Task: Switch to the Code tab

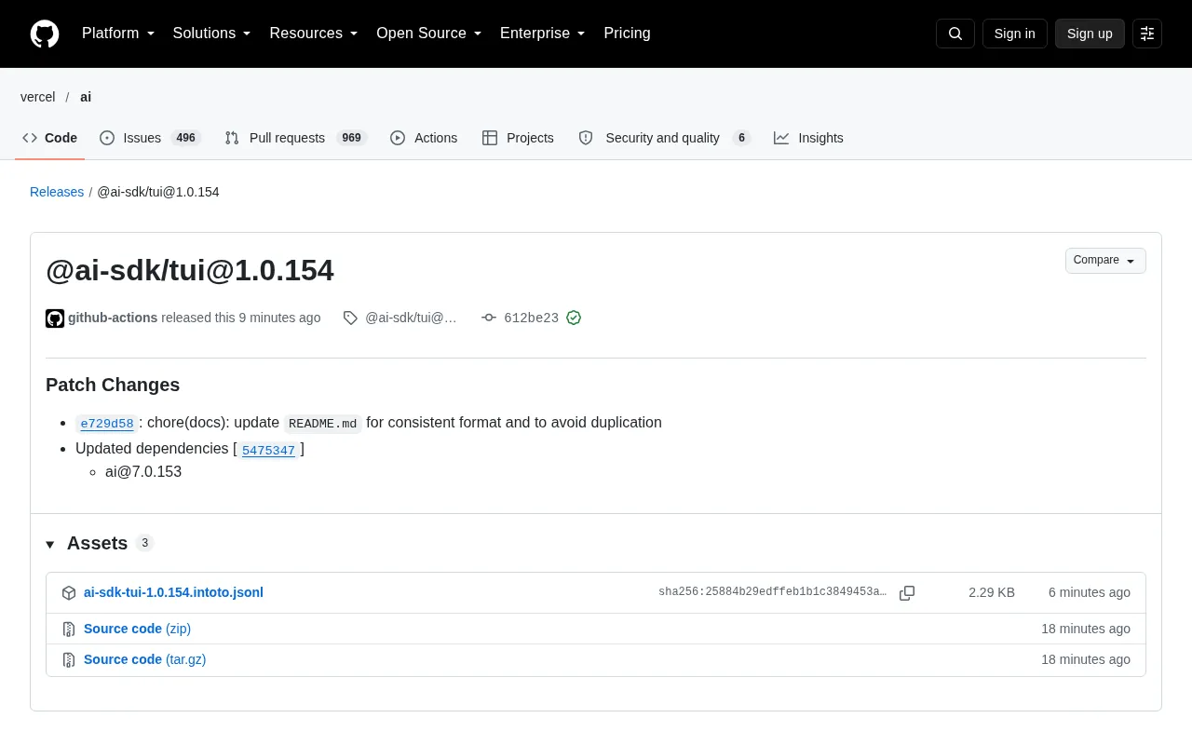Action: 50,138
